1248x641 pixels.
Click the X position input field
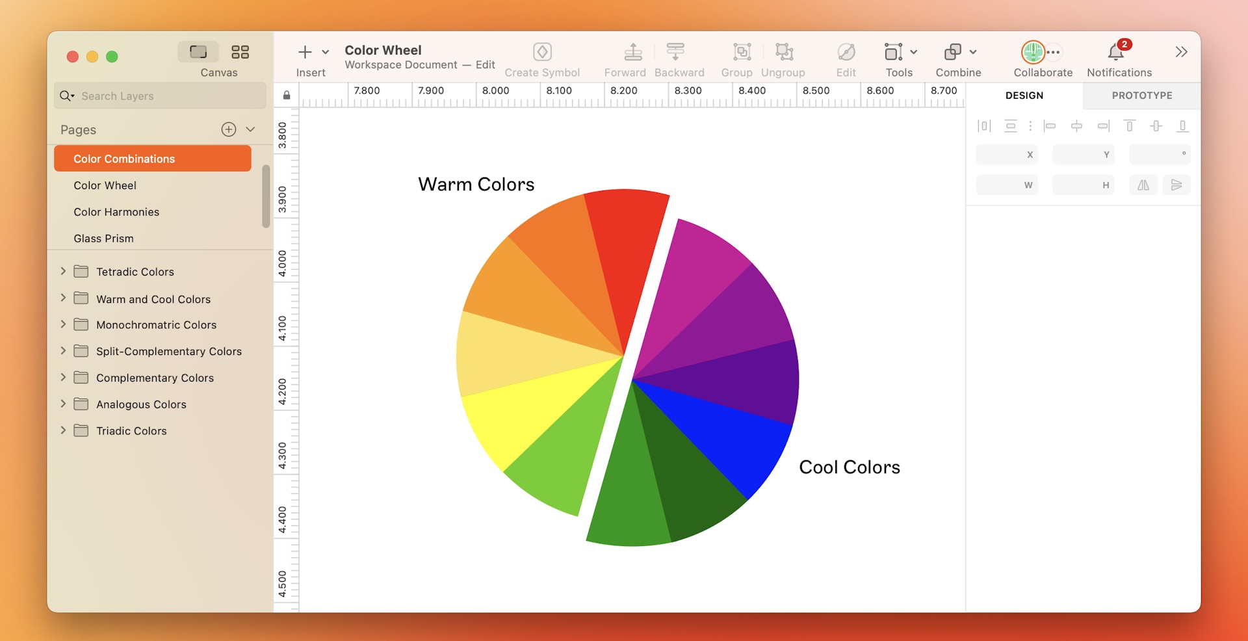(x=1006, y=155)
